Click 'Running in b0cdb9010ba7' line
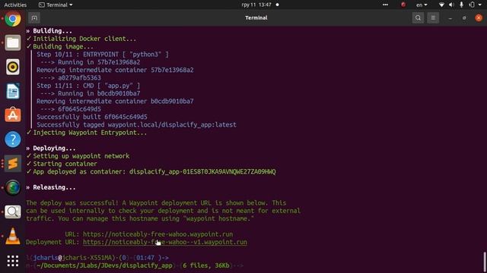The image size is (487, 273). 91,93
